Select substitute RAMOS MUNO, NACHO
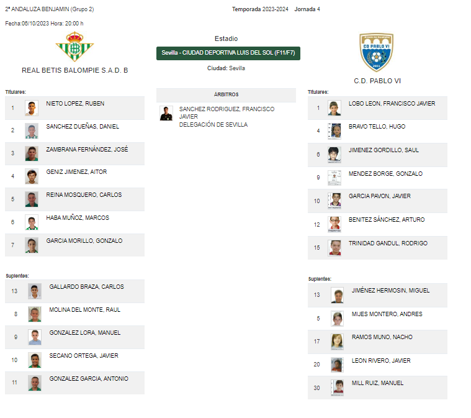471x418 pixels. (x=382, y=337)
